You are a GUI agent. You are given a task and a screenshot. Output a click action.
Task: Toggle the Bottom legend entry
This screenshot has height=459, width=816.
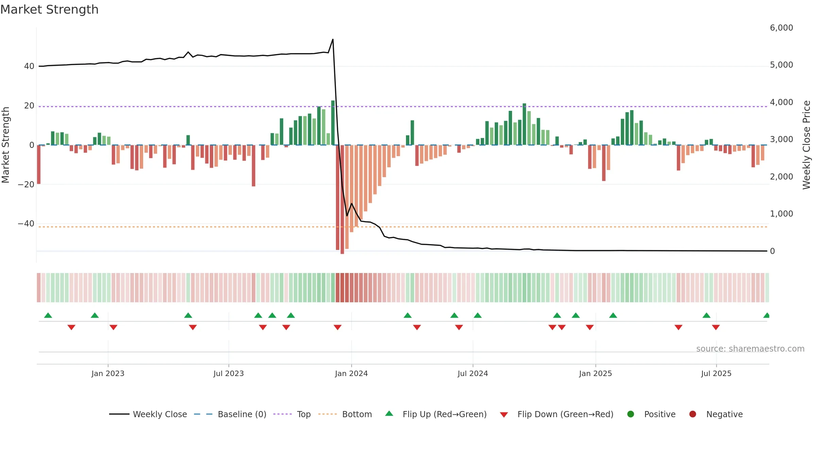pos(345,414)
